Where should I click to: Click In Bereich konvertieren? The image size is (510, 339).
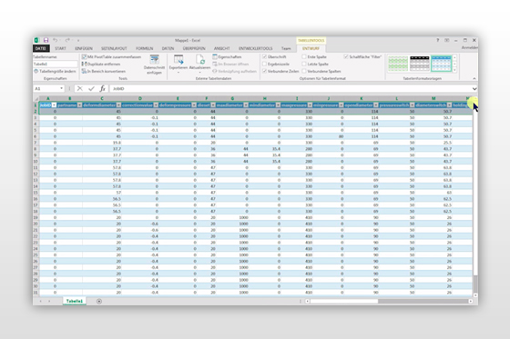pos(104,71)
